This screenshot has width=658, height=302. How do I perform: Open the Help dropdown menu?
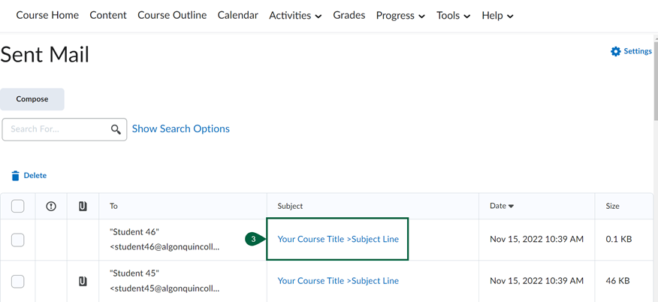[497, 16]
